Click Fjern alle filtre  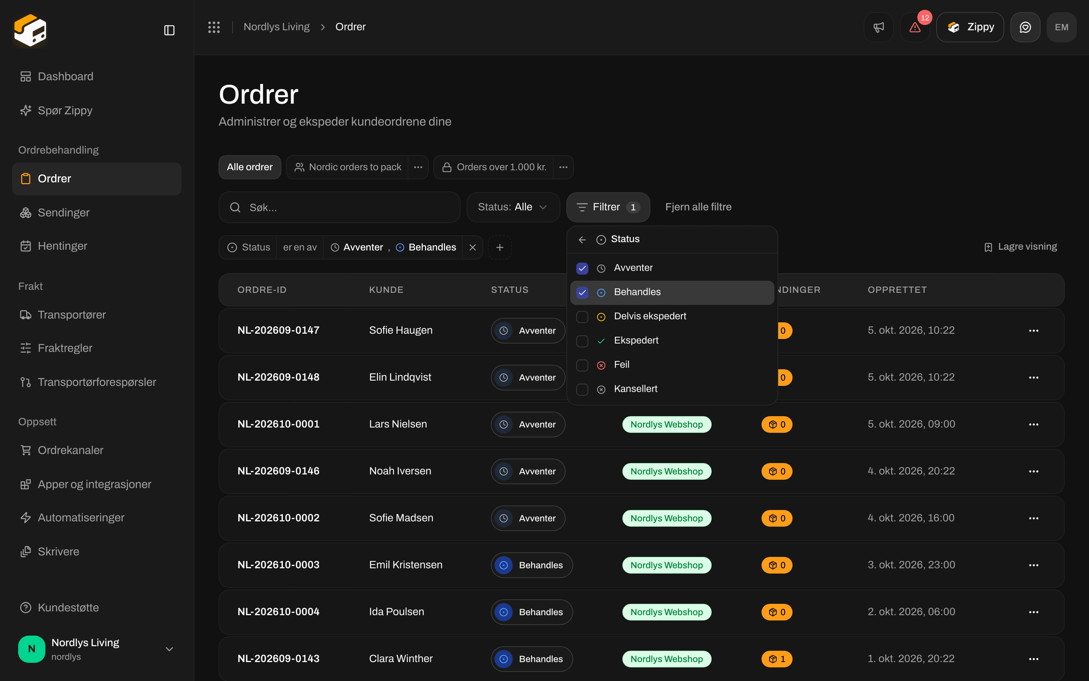pos(698,207)
